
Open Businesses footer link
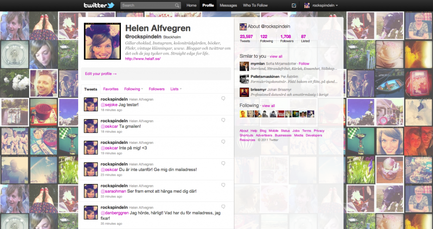(283, 135)
